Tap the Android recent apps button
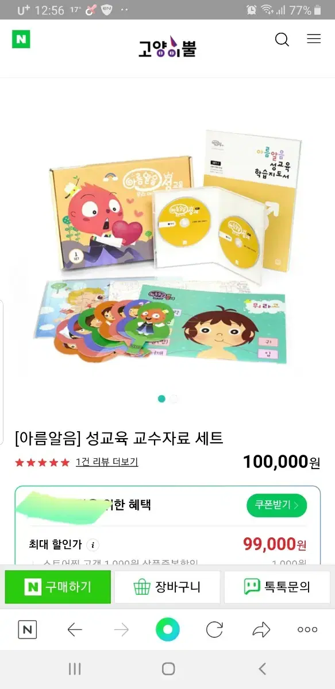The height and width of the screenshot is (689, 335). [x=75, y=668]
